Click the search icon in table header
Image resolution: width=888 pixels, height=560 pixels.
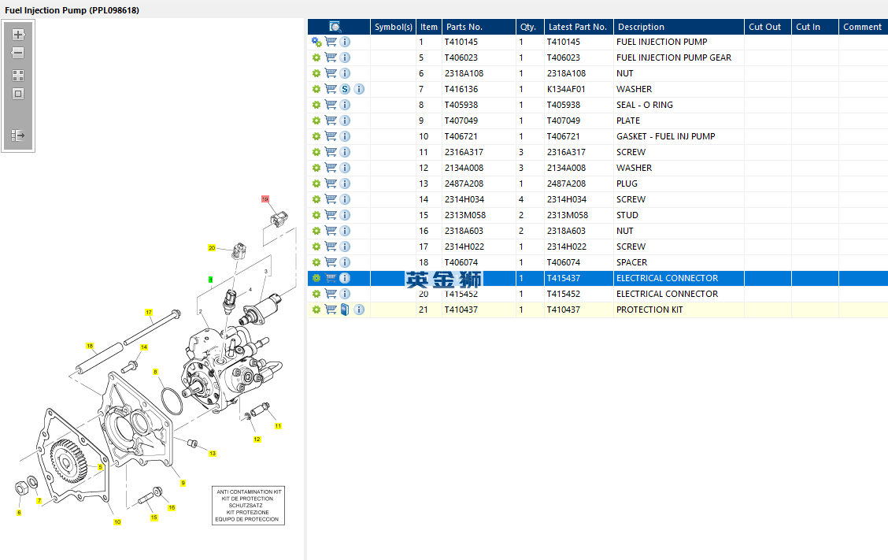pyautogui.click(x=335, y=27)
